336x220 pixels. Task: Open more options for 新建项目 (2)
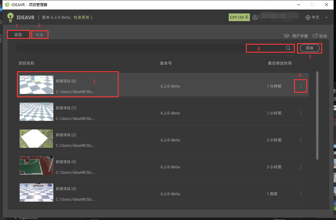pyautogui.click(x=301, y=140)
